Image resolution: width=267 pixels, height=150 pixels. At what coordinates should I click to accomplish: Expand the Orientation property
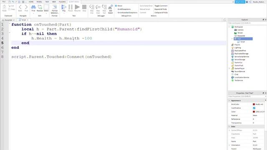click(229, 145)
